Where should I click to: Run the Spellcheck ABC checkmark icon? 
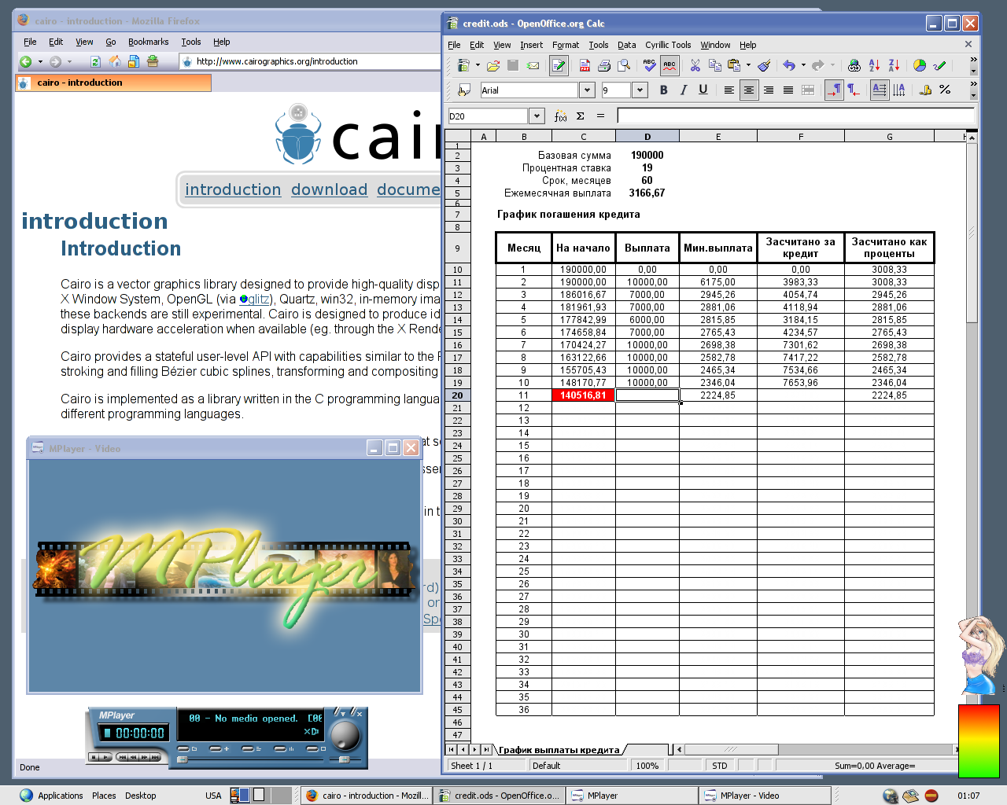point(649,66)
